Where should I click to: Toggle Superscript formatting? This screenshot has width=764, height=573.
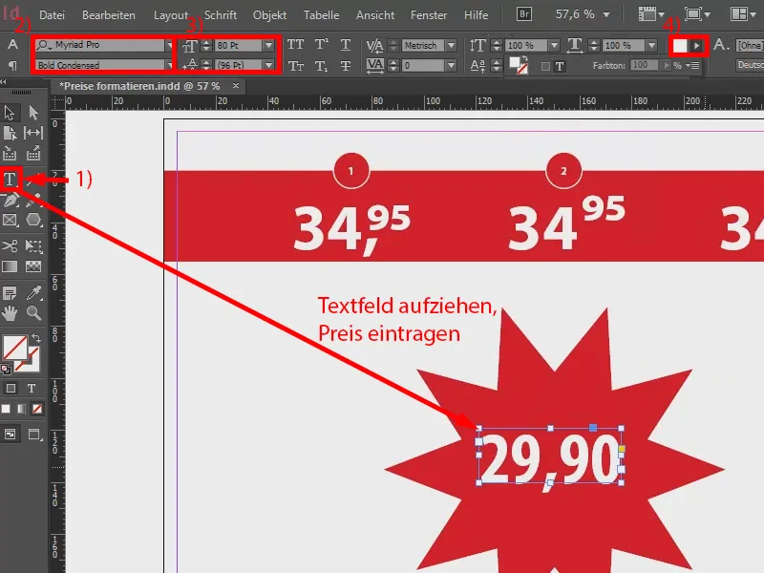[x=321, y=45]
